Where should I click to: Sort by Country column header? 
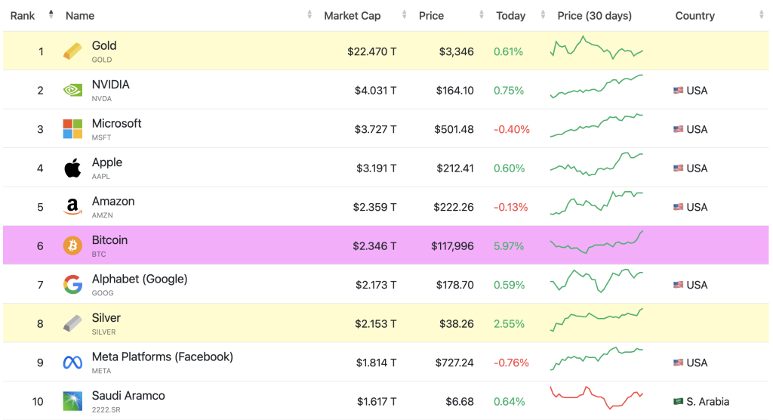pyautogui.click(x=694, y=16)
